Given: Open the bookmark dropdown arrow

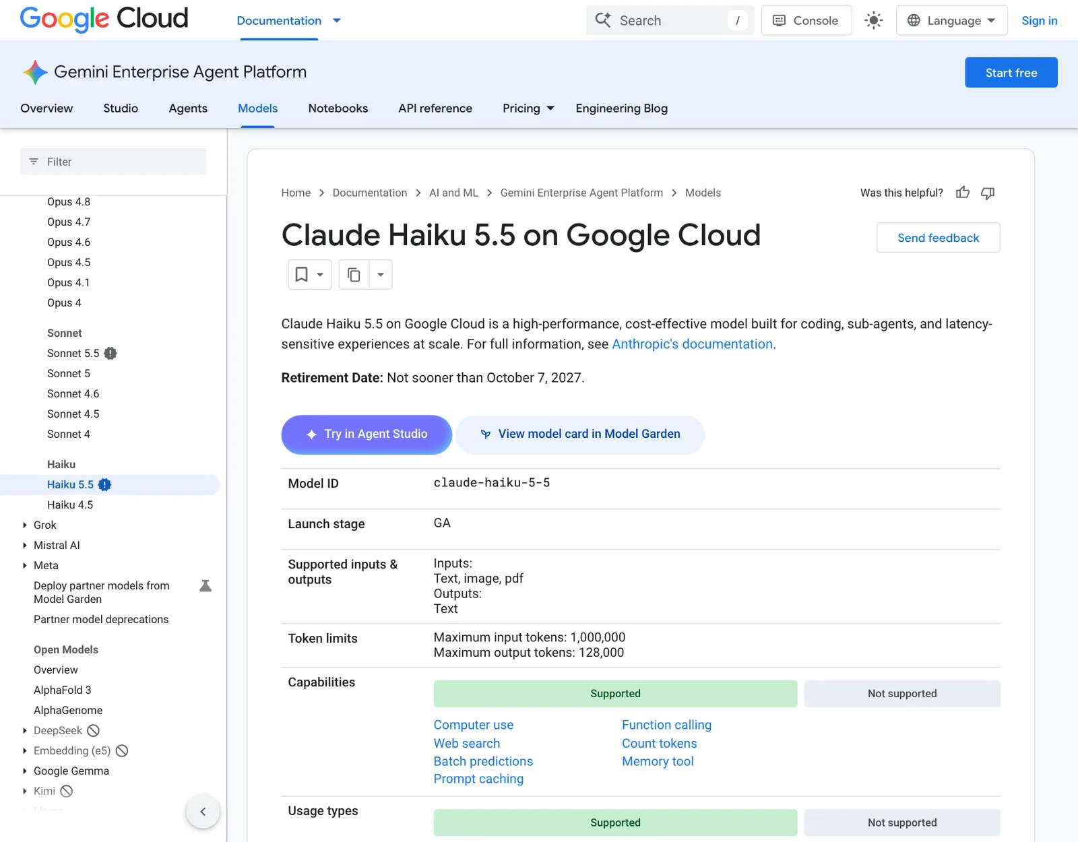Looking at the screenshot, I should [320, 274].
